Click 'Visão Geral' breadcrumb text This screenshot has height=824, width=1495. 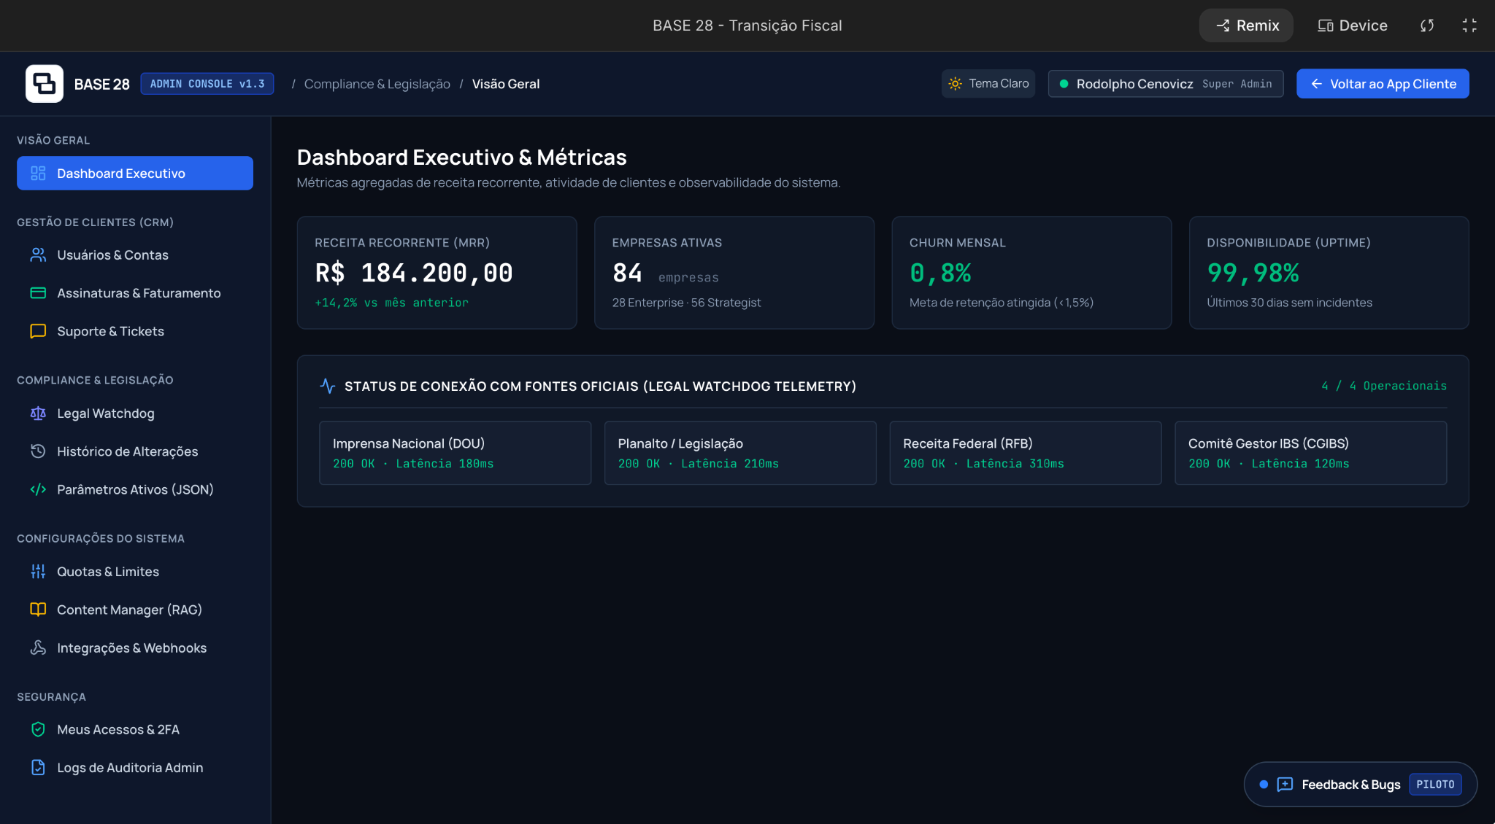(x=506, y=84)
